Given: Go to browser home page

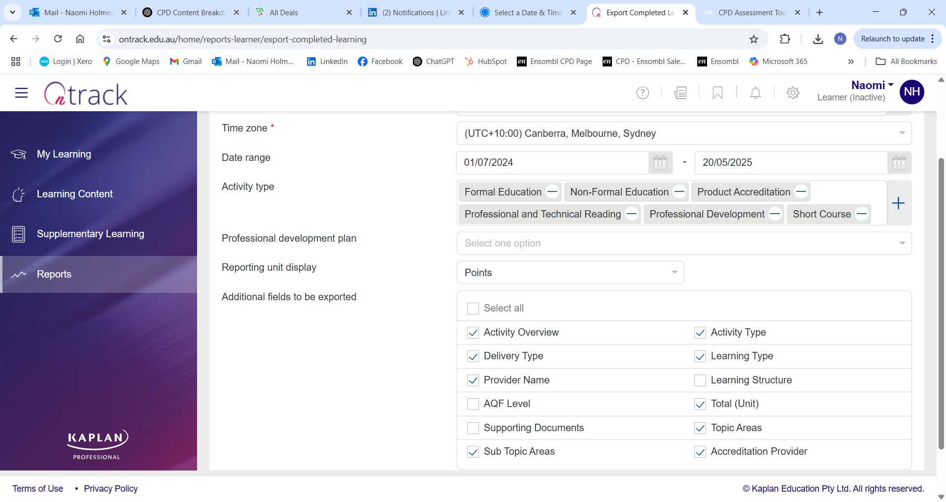Looking at the screenshot, I should (x=80, y=39).
